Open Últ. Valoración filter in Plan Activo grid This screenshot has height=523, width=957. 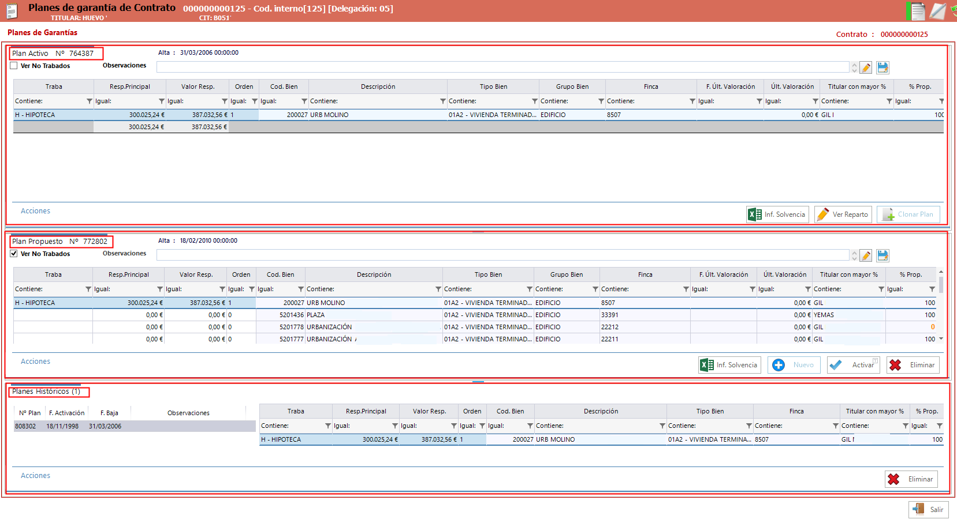816,101
